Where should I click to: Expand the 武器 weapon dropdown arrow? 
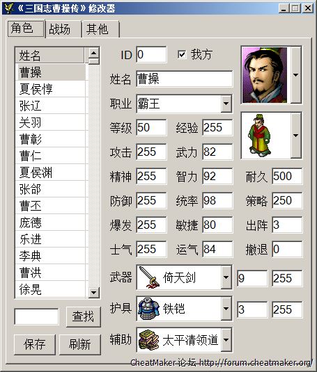[x=226, y=277]
